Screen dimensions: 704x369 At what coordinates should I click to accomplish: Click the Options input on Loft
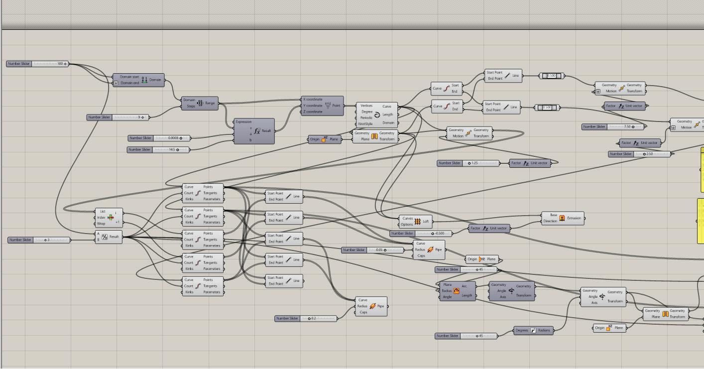point(407,225)
